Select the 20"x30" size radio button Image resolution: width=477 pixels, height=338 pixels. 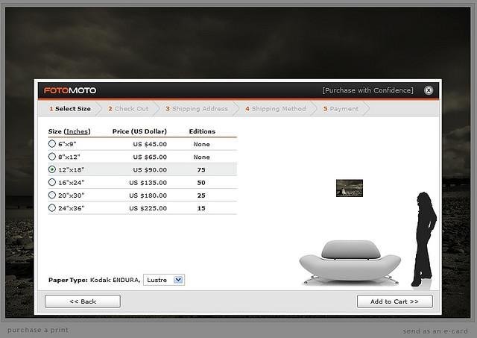point(52,195)
